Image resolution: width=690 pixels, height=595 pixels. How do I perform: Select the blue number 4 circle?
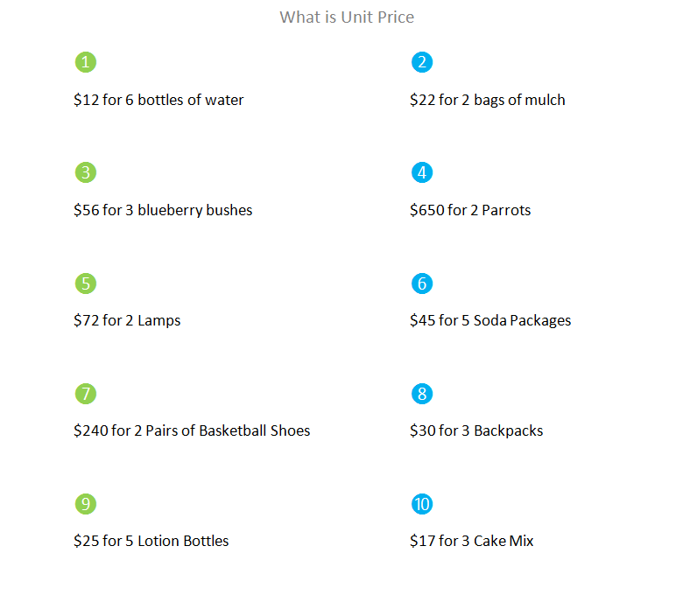click(x=421, y=172)
